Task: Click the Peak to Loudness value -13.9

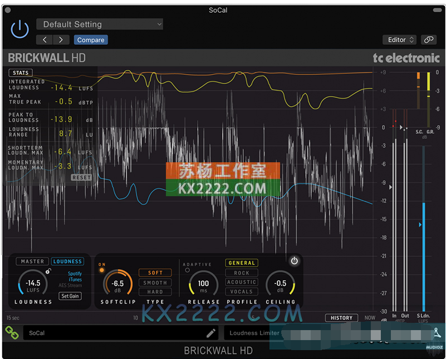Action: pyautogui.click(x=61, y=119)
